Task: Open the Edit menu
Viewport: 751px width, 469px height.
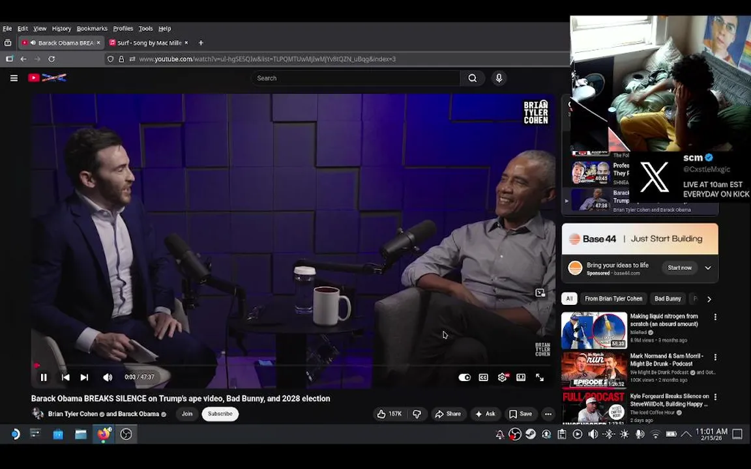Action: pos(23,29)
